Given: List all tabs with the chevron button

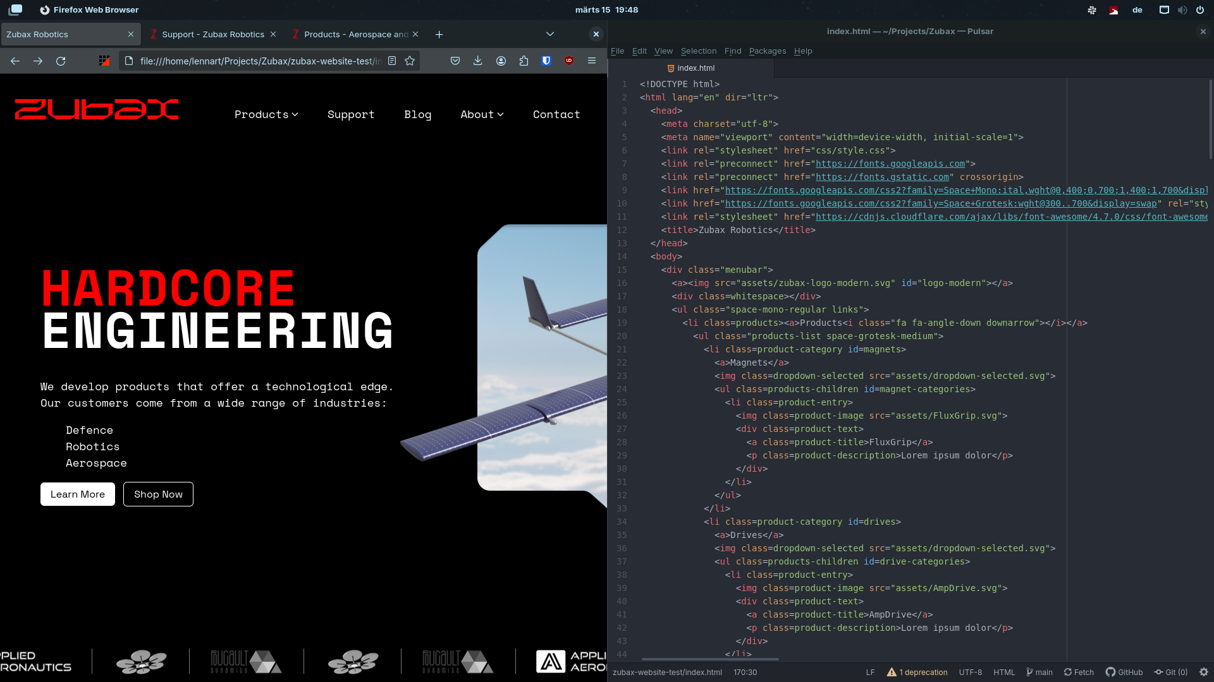Looking at the screenshot, I should pos(550,35).
